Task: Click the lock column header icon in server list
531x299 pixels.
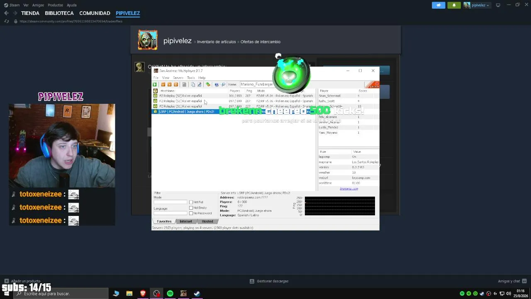Action: tap(155, 91)
